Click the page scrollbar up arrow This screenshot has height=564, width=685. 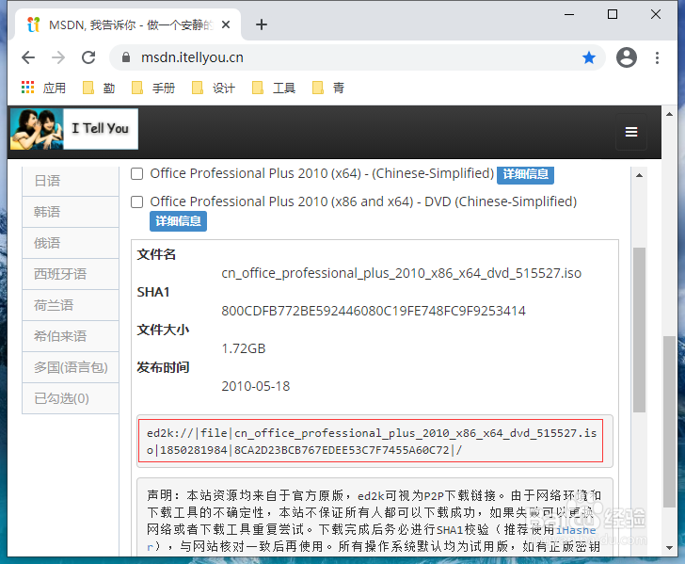pos(669,114)
